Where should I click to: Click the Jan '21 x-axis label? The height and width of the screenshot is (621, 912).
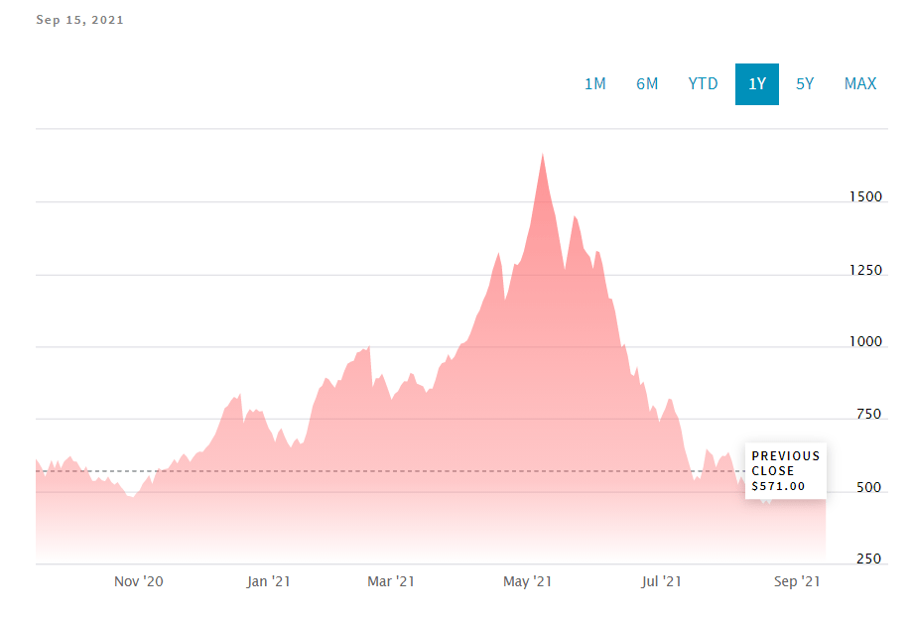(x=266, y=581)
